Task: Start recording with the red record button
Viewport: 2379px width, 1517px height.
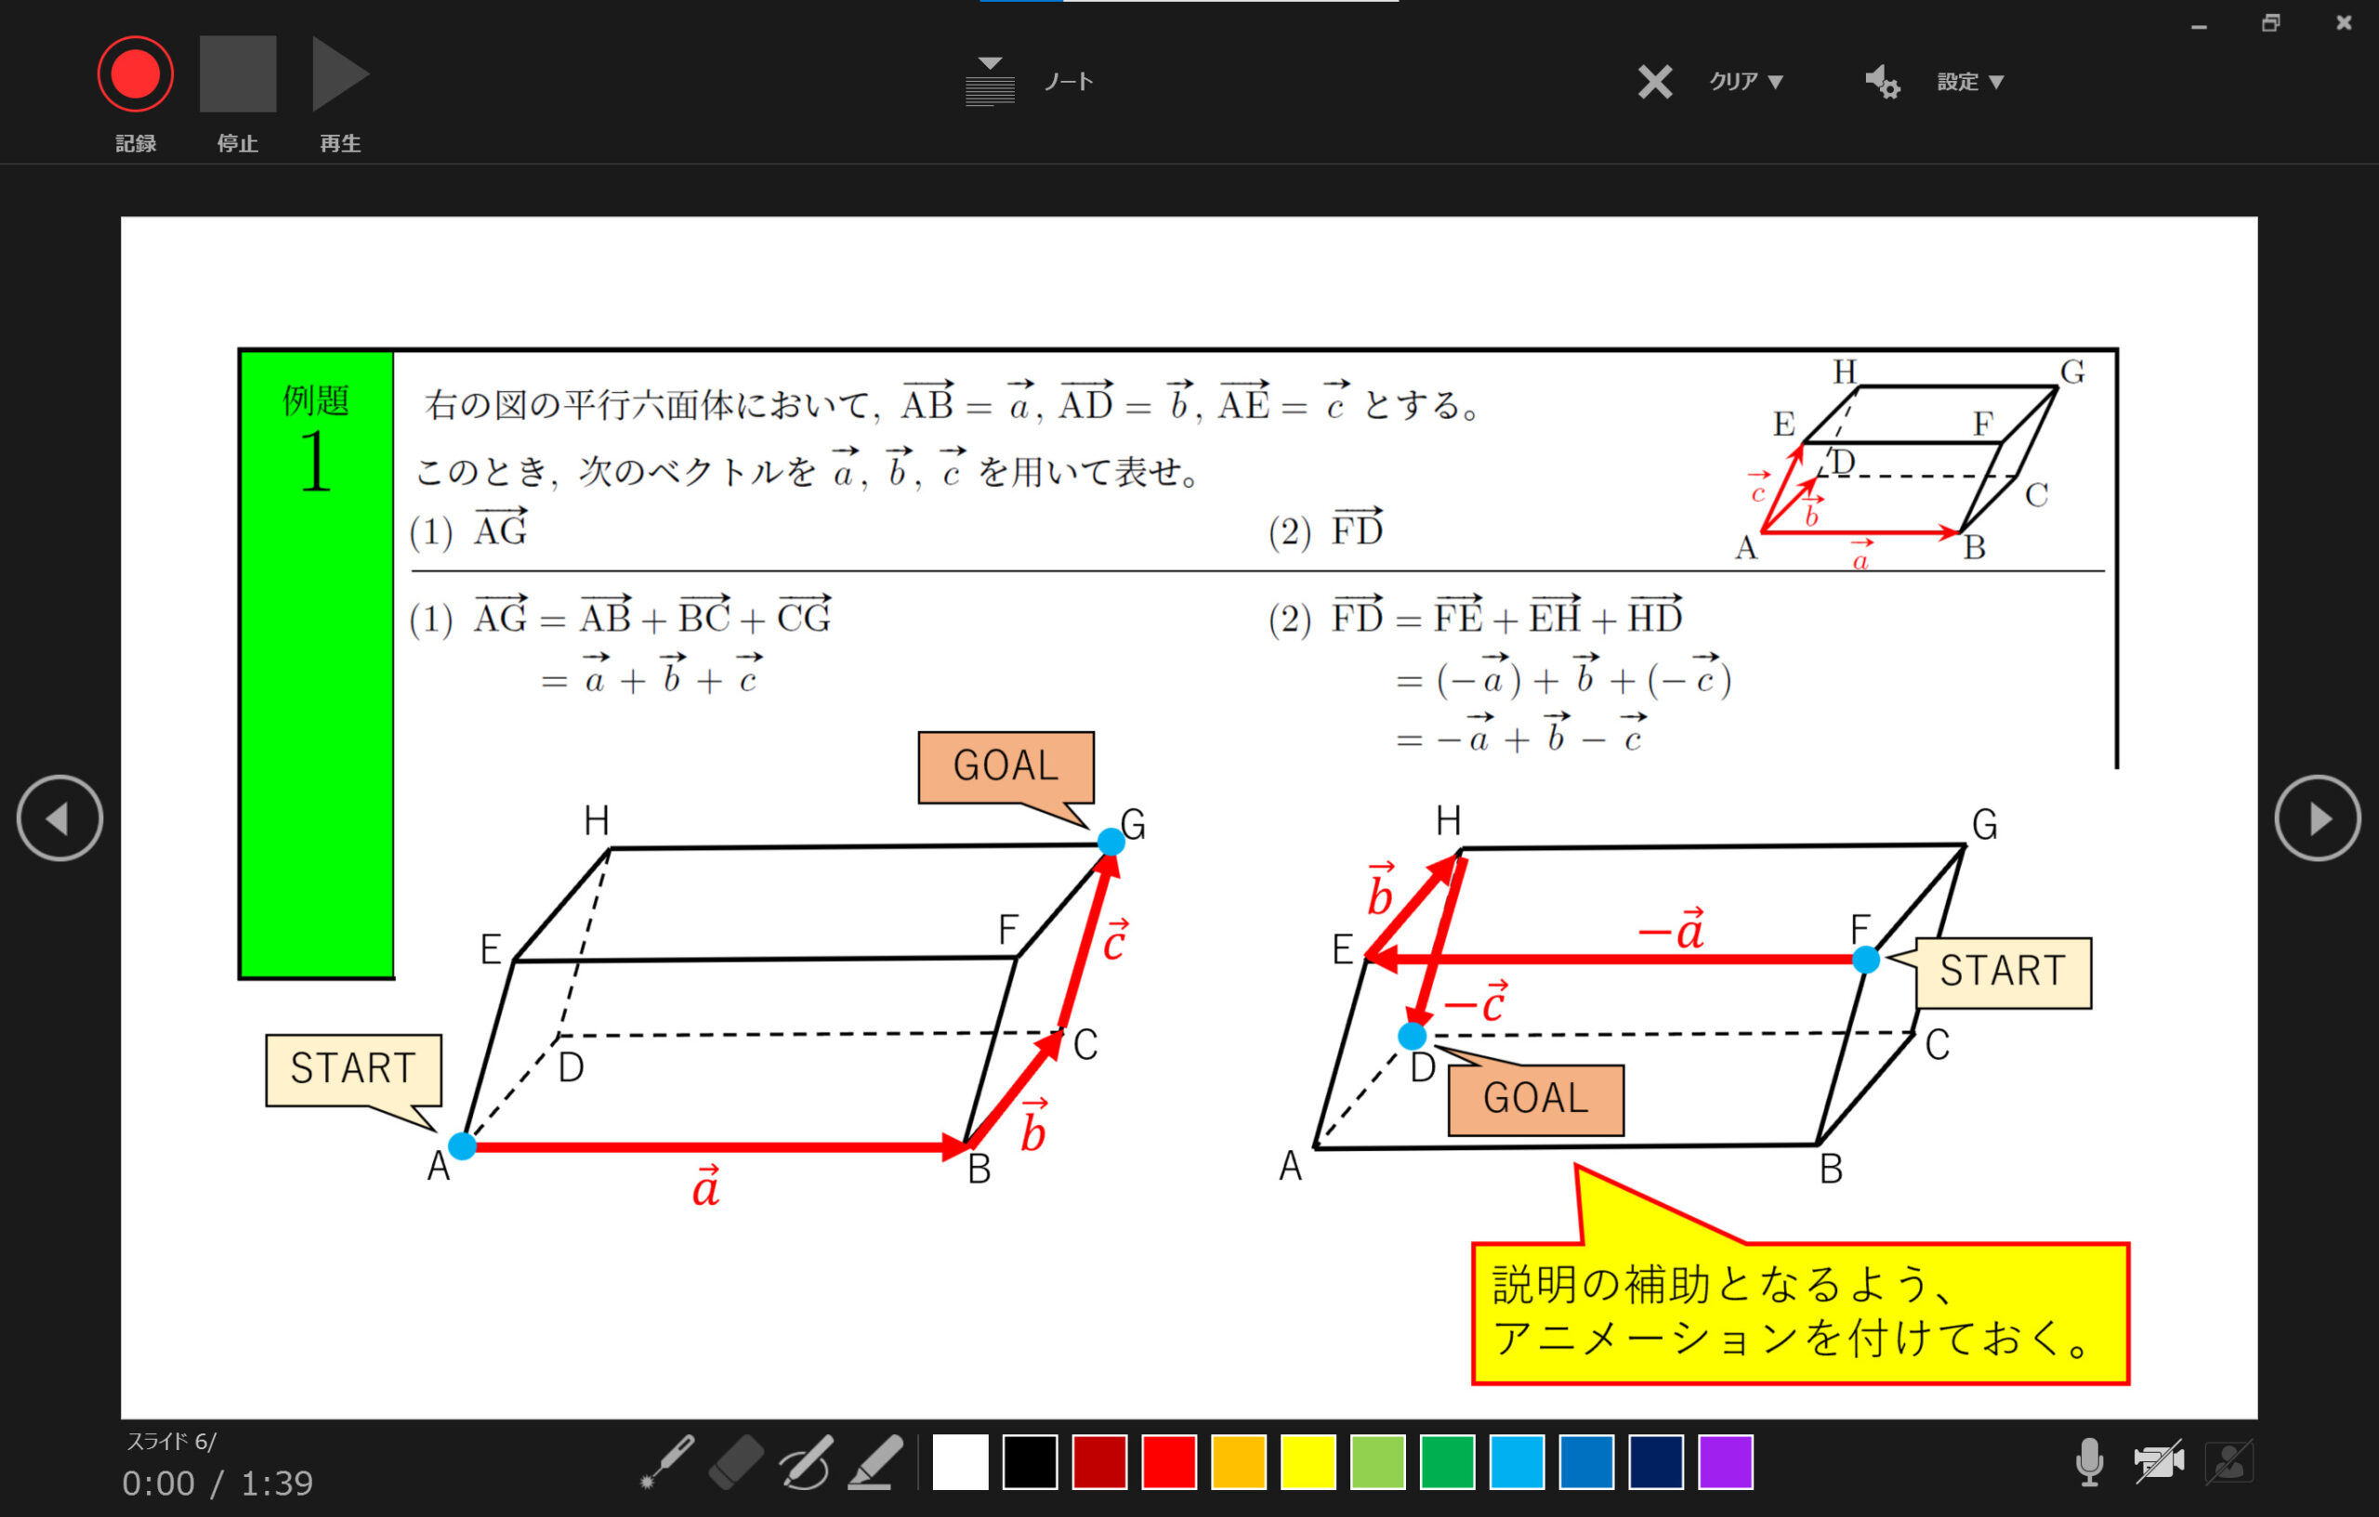Action: [136, 74]
